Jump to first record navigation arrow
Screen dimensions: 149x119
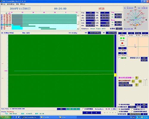[105, 113]
